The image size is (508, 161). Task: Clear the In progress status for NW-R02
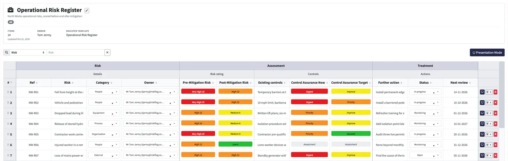[433, 103]
